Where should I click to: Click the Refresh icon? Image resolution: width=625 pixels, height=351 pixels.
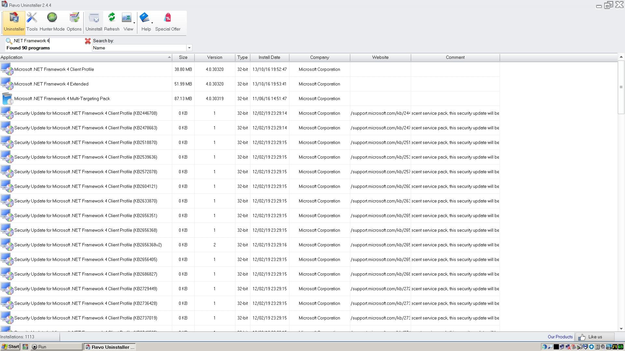point(112,22)
